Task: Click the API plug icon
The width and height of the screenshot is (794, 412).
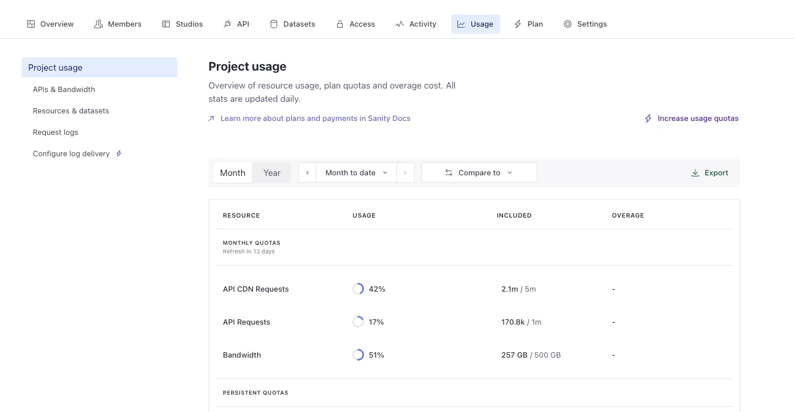Action: click(x=227, y=24)
